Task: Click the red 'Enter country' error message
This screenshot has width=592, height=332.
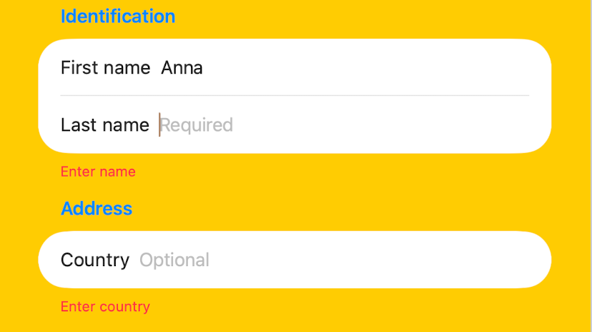Action: click(105, 307)
